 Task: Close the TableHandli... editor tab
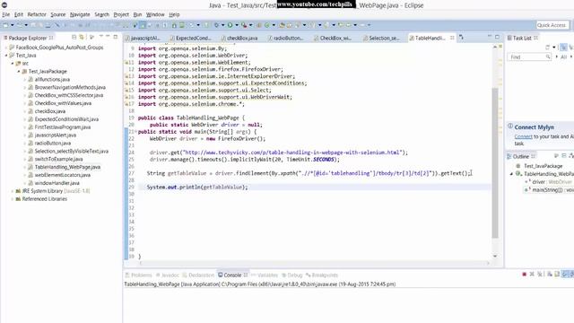tap(452, 38)
